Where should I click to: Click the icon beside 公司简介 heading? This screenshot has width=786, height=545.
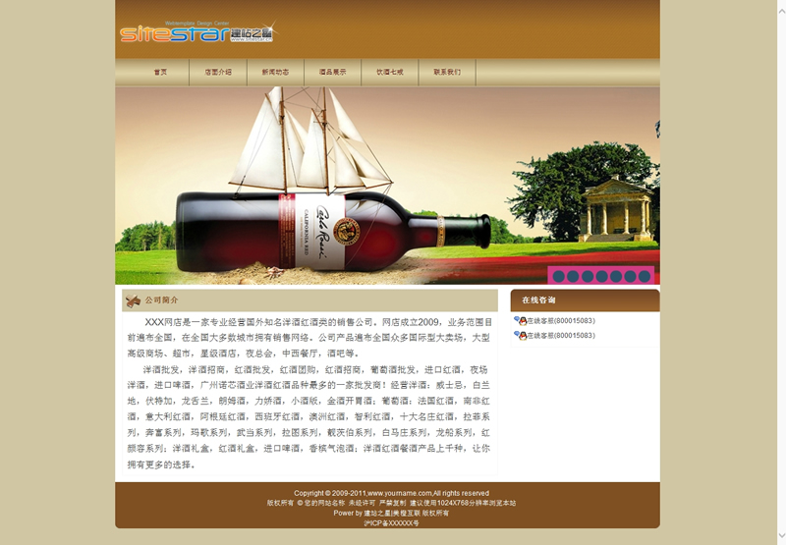click(133, 300)
